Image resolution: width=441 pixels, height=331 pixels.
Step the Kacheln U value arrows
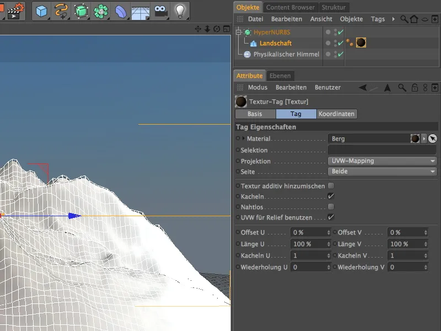[329, 255]
